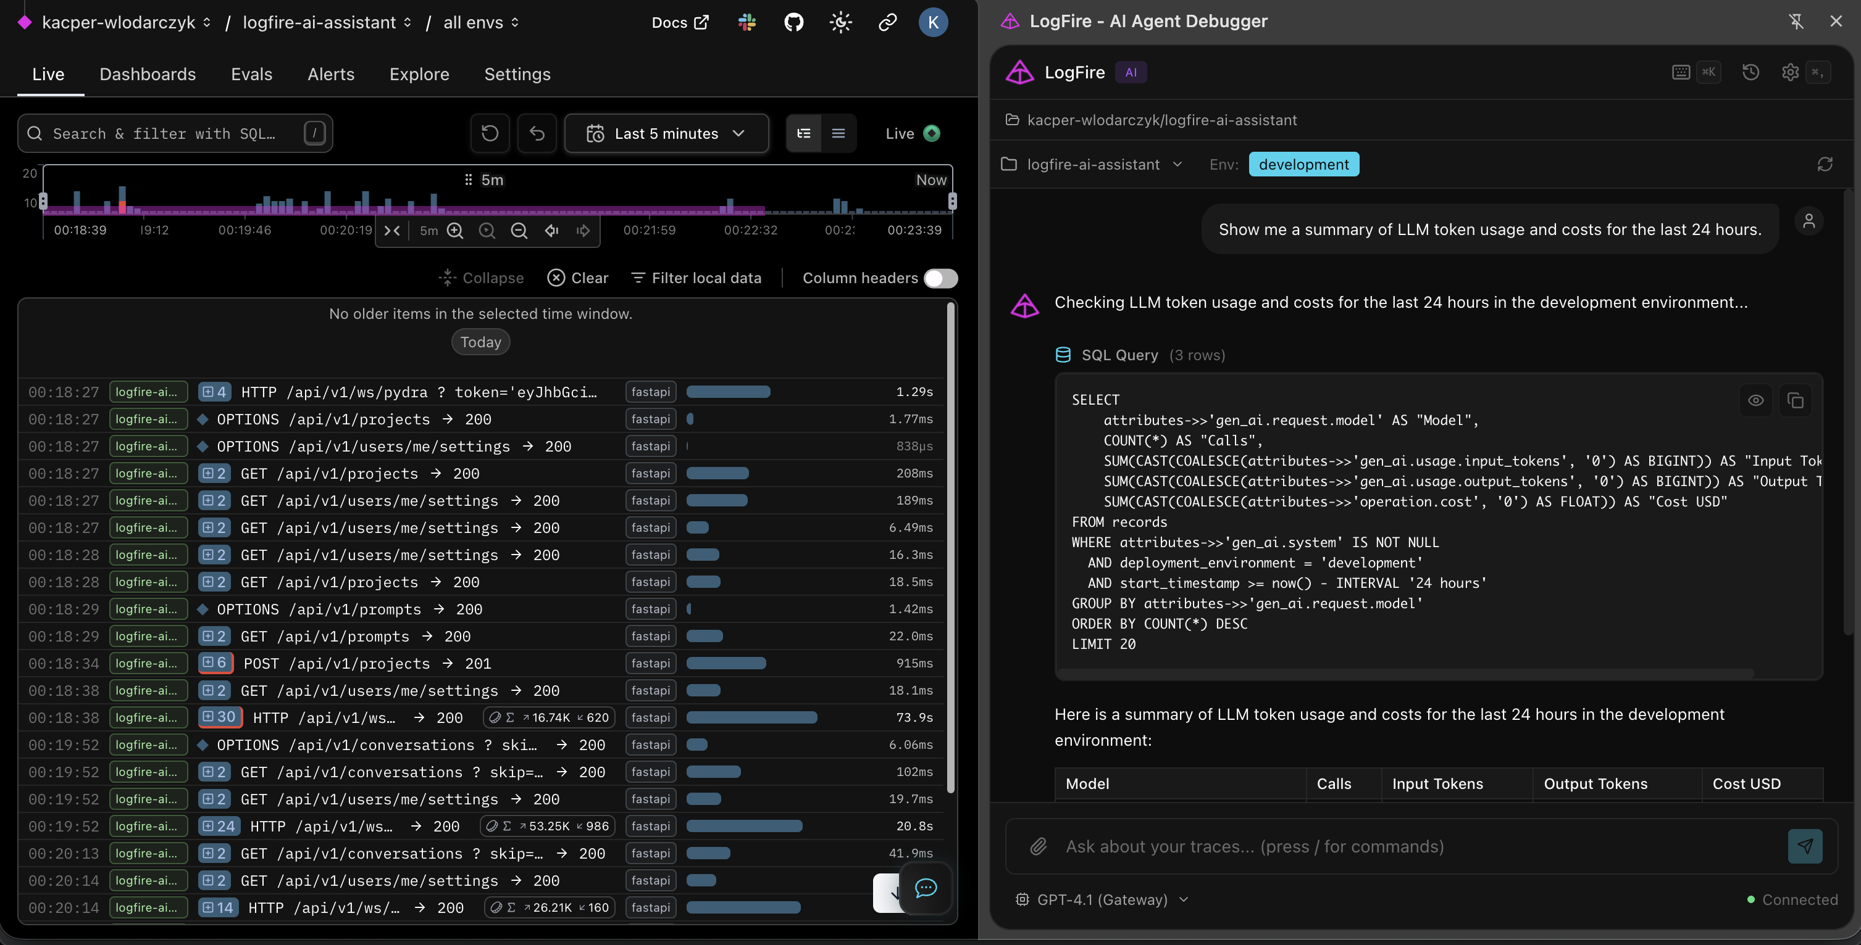Open the Slack integration icon

(x=746, y=22)
